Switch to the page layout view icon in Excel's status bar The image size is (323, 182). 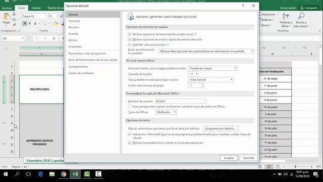click(x=269, y=166)
